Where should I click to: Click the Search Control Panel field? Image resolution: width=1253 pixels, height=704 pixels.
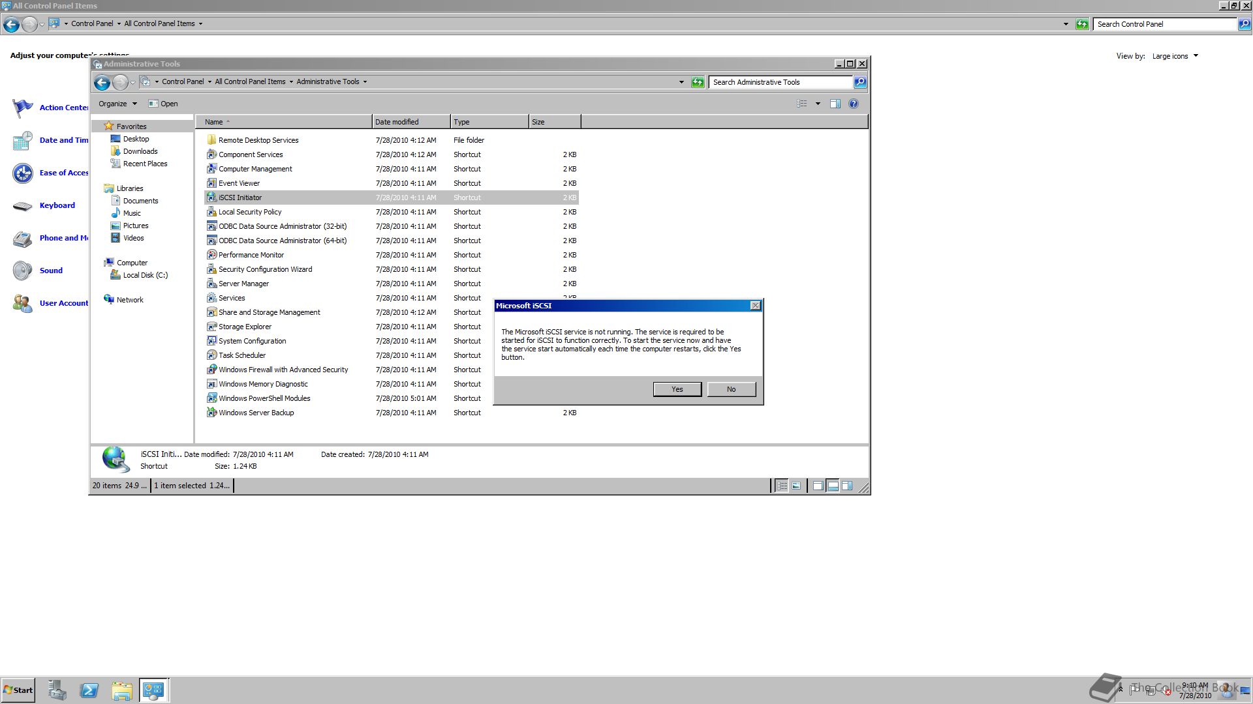coord(1166,24)
